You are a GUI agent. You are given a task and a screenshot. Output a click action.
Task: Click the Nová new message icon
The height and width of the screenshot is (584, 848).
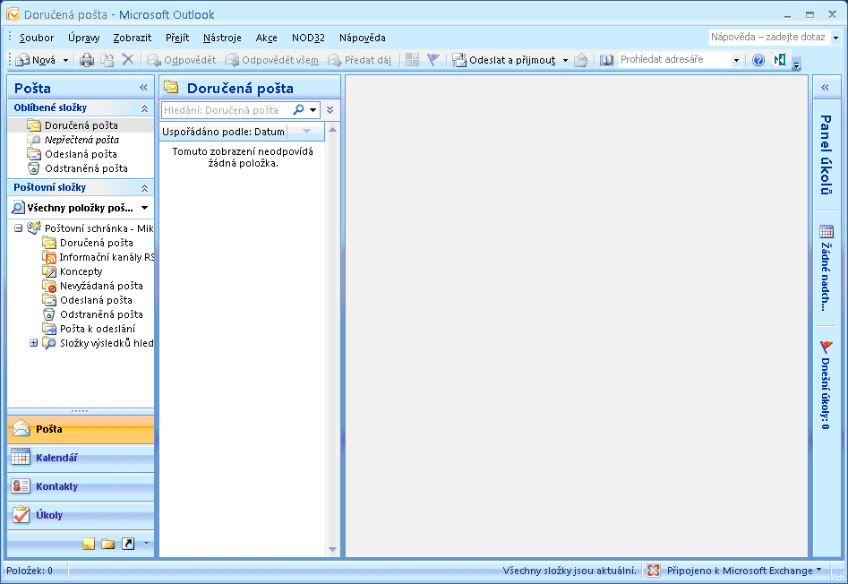pos(22,60)
